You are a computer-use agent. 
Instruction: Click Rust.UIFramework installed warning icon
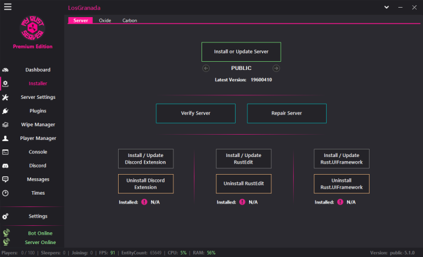pyautogui.click(x=340, y=202)
